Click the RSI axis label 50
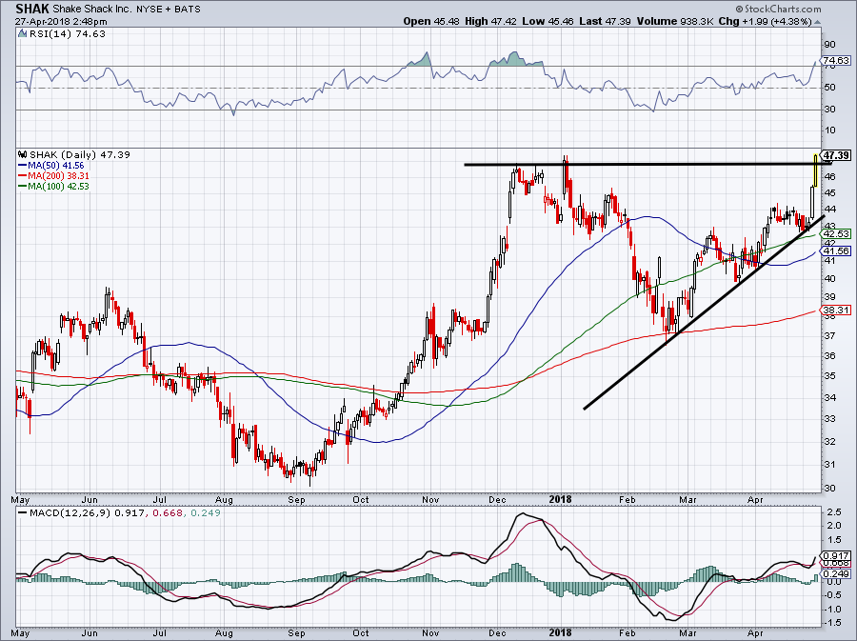 click(x=829, y=88)
